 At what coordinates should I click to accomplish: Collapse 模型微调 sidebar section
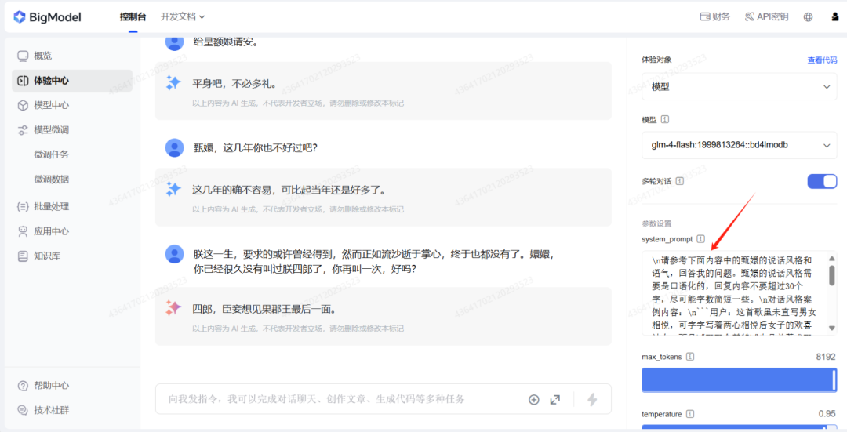(72, 129)
